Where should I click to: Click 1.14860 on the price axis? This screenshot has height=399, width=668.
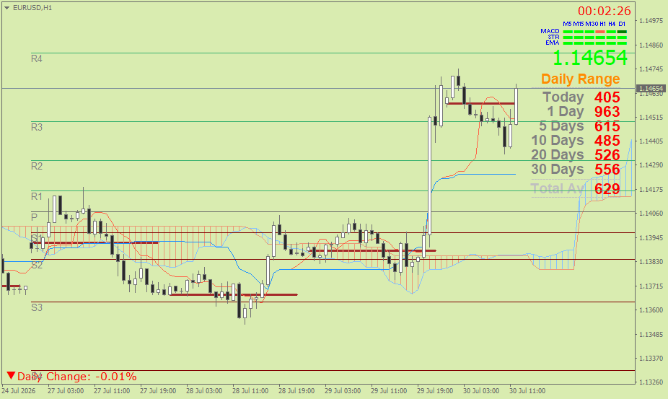(x=651, y=45)
